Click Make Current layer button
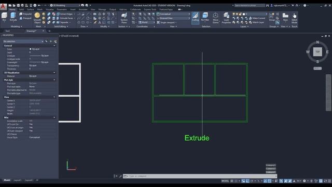The width and height of the screenshot is (332, 187). click(257, 18)
